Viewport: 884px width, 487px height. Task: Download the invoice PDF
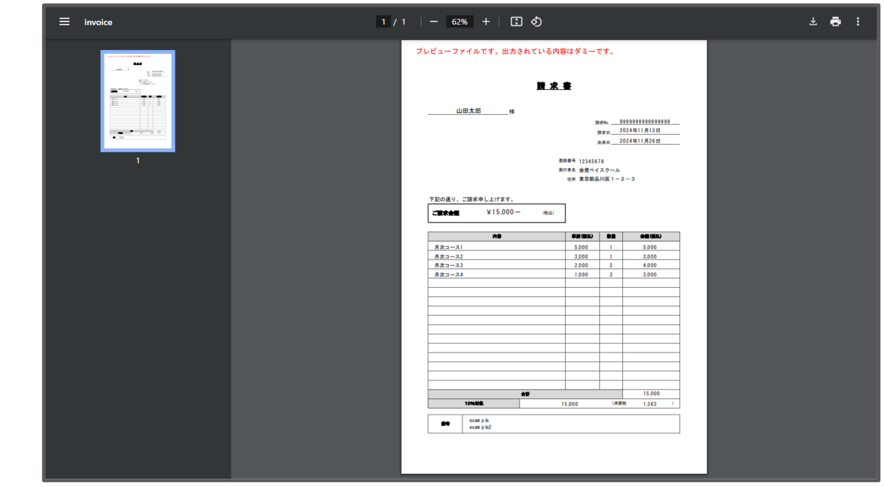[812, 22]
